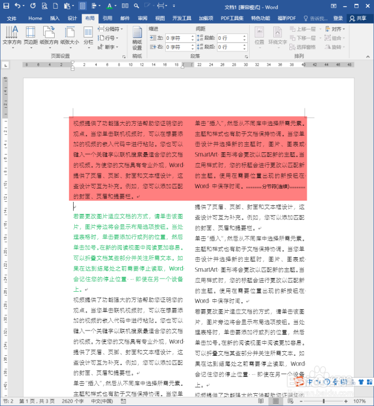Viewport: 374px width, 406px height.
Task: Open columns (分栏) menu
Action: coord(89,37)
